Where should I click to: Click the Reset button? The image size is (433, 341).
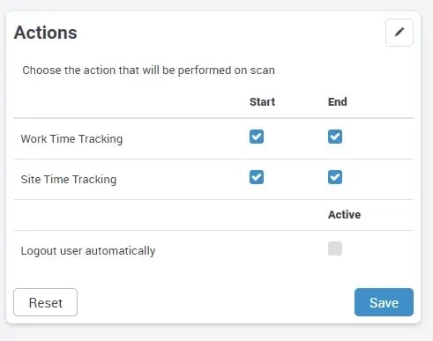(x=46, y=302)
